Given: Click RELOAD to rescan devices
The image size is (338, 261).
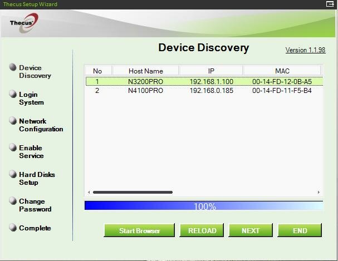Looking at the screenshot, I should [x=202, y=230].
